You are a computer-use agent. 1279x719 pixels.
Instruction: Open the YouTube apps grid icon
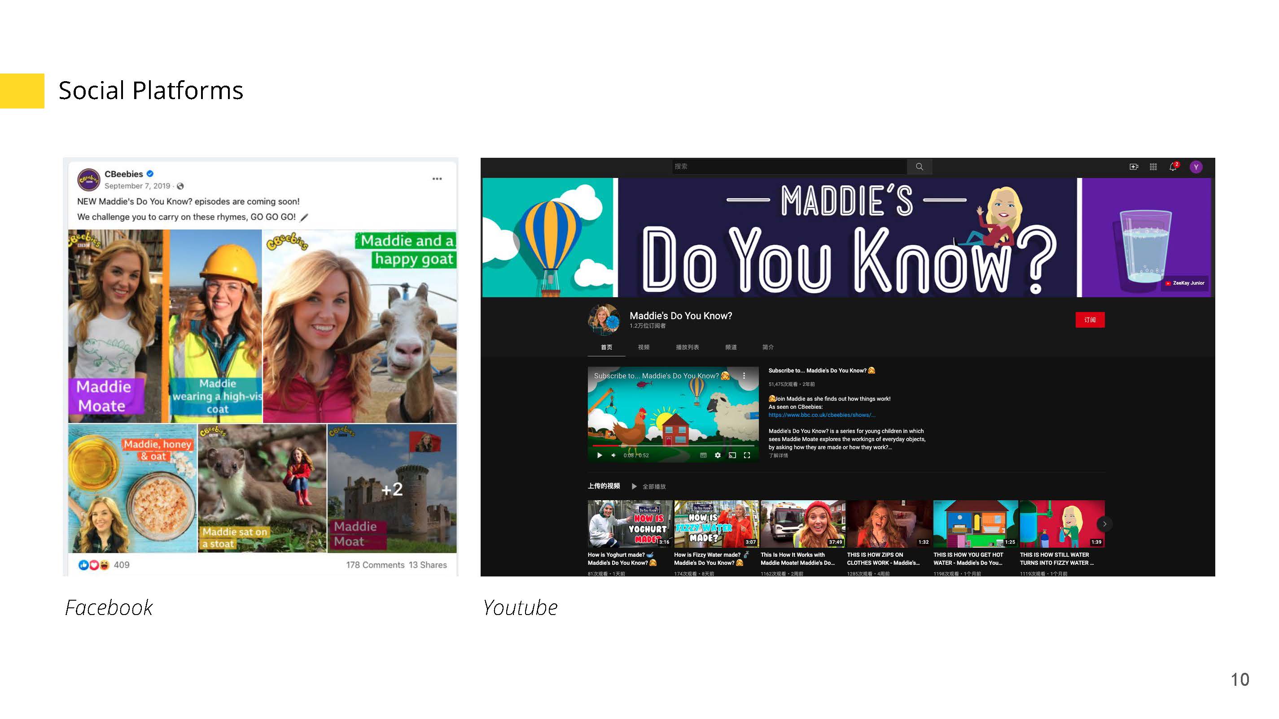(1153, 167)
